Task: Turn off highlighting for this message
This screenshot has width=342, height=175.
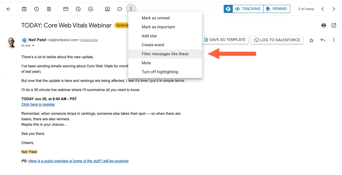Action: 160,72
